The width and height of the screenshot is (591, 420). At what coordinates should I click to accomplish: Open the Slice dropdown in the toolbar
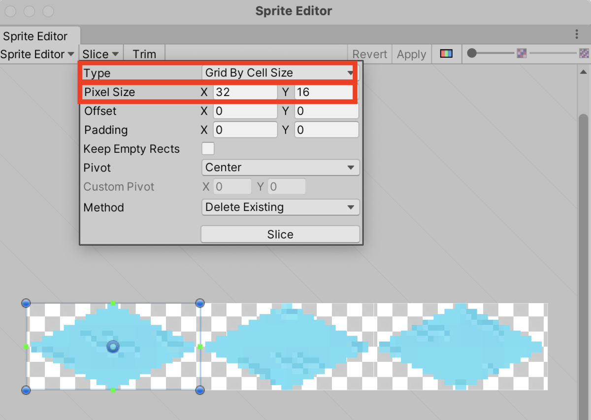[x=100, y=54]
